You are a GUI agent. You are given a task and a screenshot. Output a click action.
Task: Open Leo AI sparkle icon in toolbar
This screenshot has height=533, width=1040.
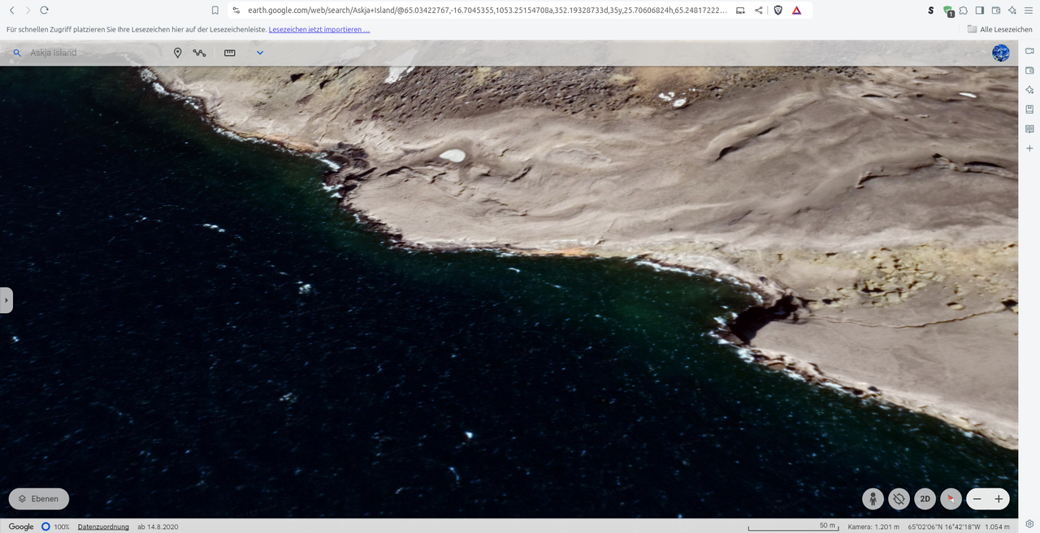pyautogui.click(x=1012, y=11)
